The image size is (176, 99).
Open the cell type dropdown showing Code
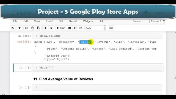click(95, 28)
